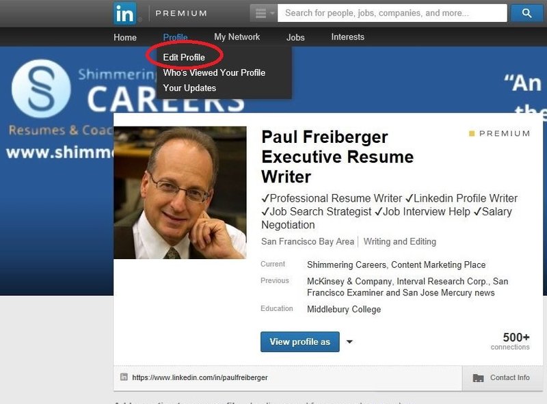Open Who's Viewed Your Profile
The width and height of the screenshot is (547, 404).
point(214,72)
